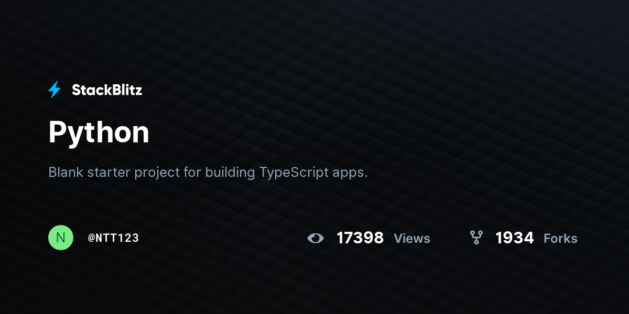The image size is (629, 314).
Task: Click the 1934 forks number
Action: pyautogui.click(x=515, y=238)
